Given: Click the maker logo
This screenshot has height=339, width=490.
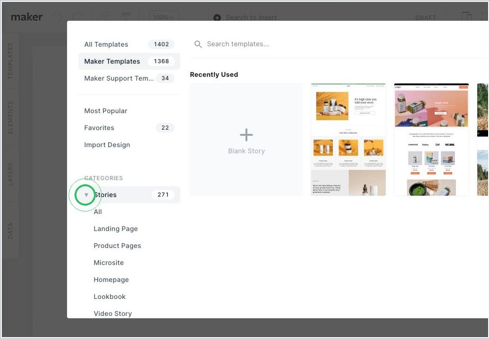Looking at the screenshot, I should point(26,17).
